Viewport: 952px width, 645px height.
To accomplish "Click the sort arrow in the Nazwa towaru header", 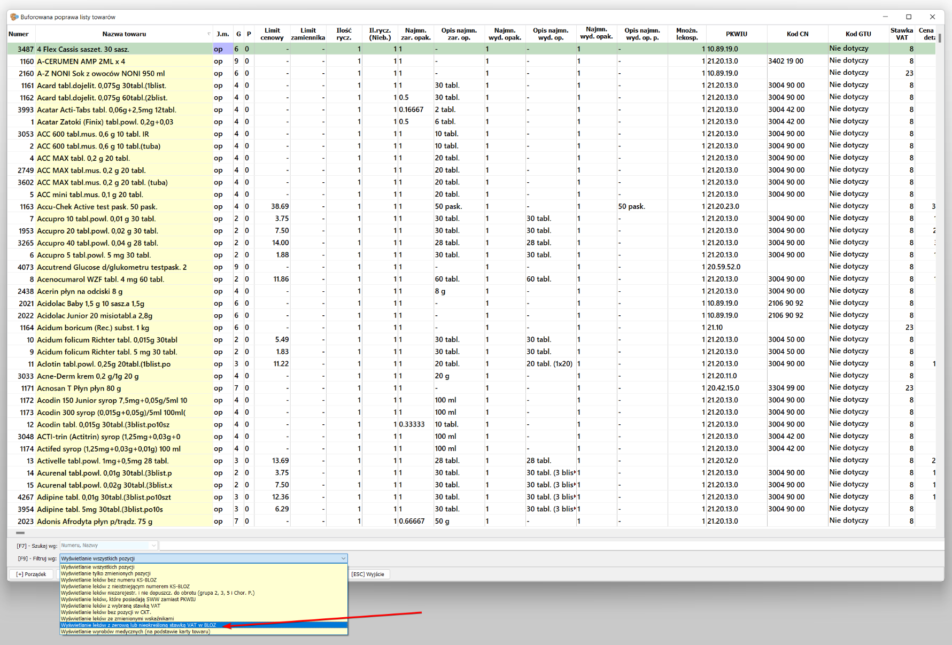I will pos(209,34).
